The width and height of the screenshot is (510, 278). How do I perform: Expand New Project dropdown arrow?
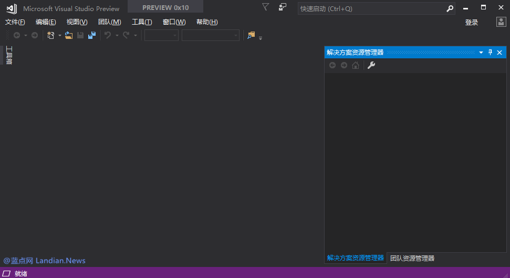59,35
